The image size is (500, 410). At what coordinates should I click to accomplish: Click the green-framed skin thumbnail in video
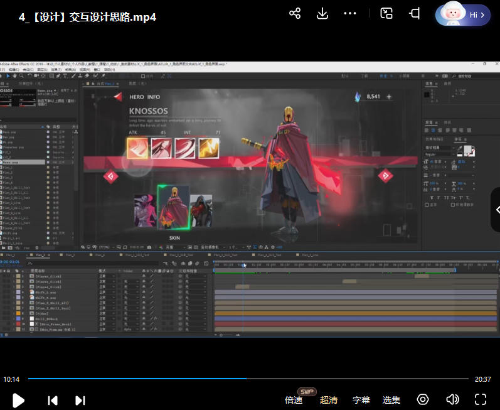pos(173,208)
